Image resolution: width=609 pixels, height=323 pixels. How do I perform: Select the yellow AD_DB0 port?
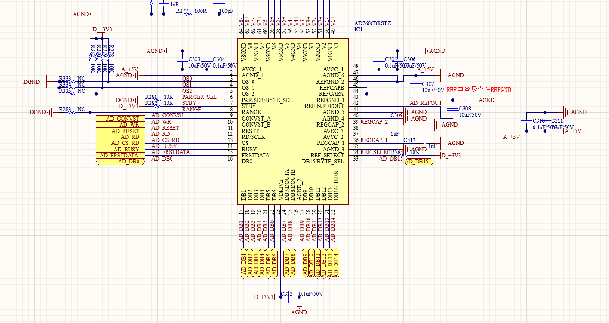pyautogui.click(x=120, y=161)
